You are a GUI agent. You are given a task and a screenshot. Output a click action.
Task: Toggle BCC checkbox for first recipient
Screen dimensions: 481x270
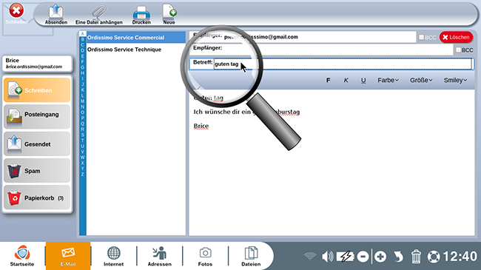coord(422,37)
